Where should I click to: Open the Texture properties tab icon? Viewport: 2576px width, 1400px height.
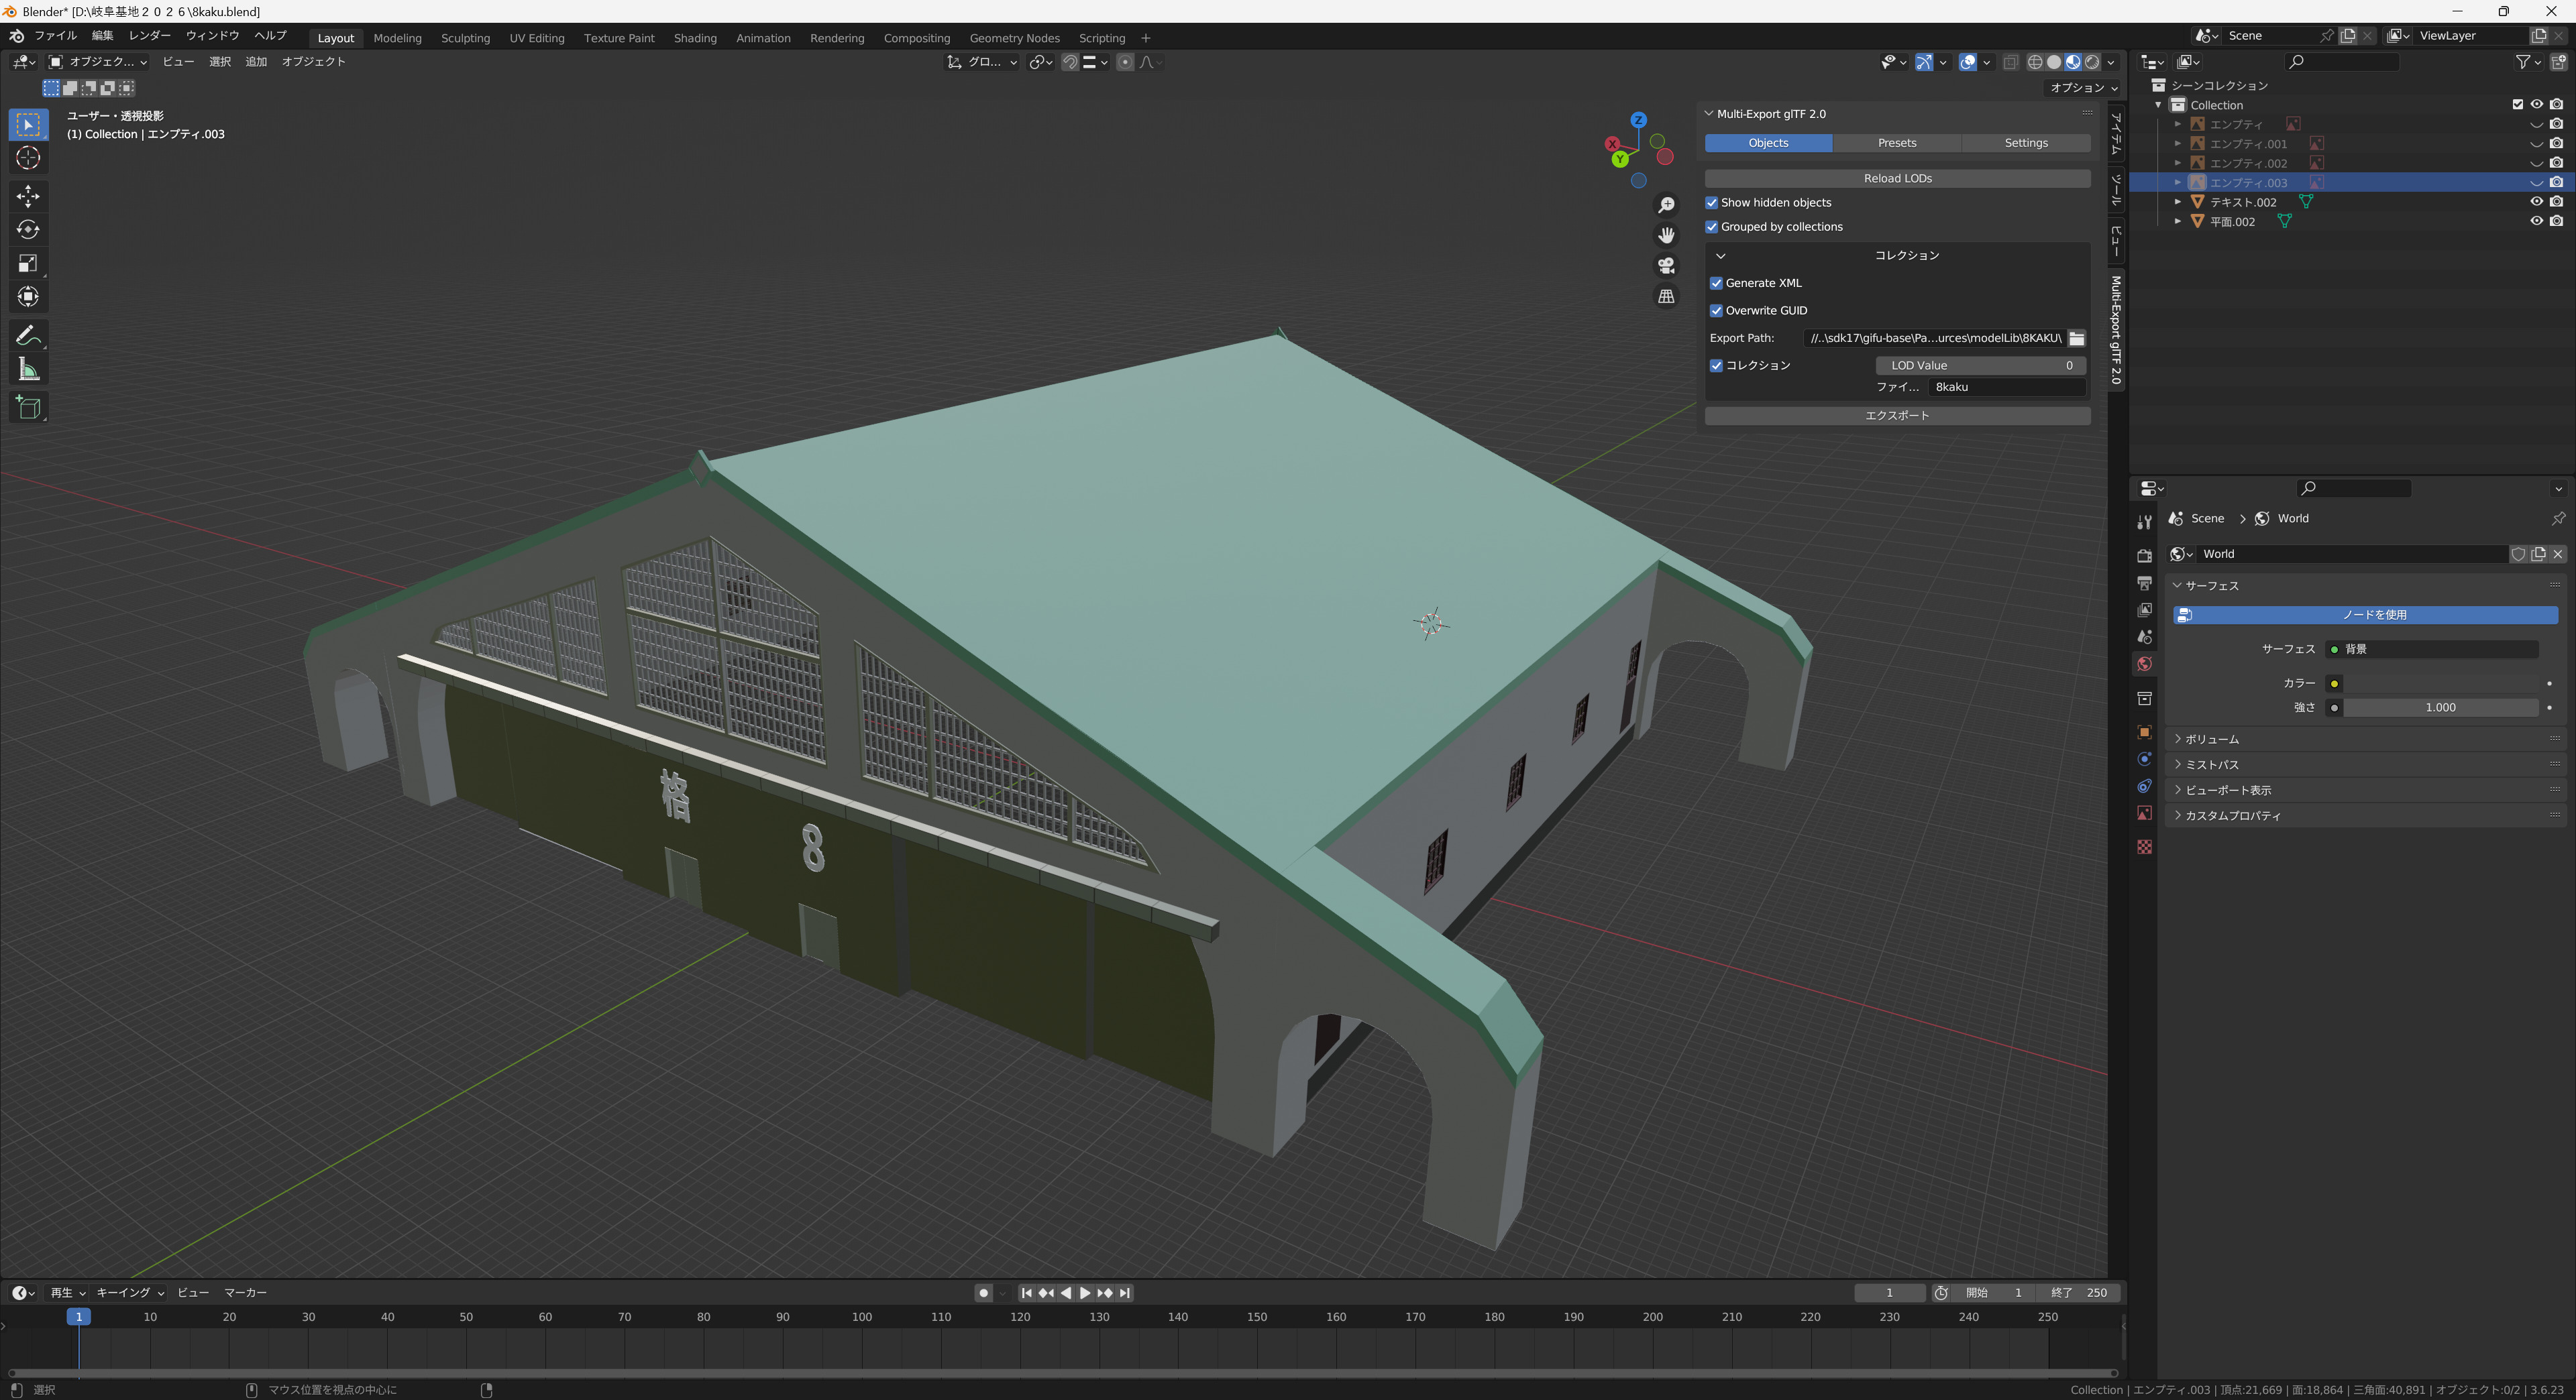pyautogui.click(x=2144, y=846)
